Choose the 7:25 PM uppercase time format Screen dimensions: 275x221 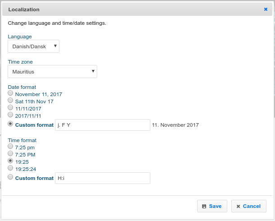[x=10, y=153]
